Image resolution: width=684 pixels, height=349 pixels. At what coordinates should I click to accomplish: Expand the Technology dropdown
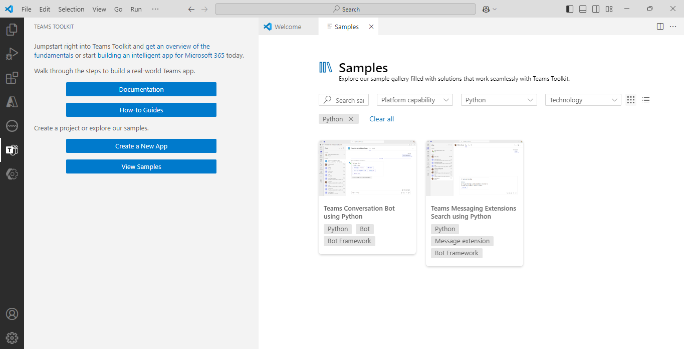pos(583,100)
